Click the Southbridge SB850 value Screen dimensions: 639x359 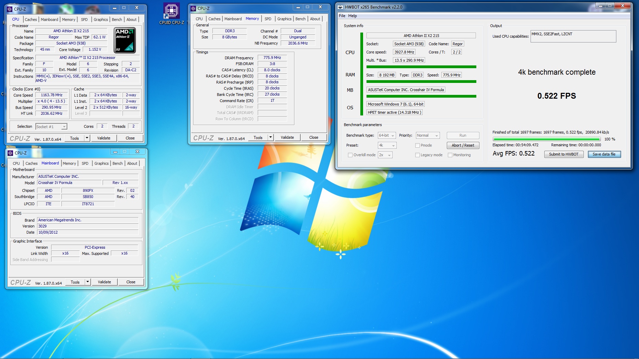(88, 197)
